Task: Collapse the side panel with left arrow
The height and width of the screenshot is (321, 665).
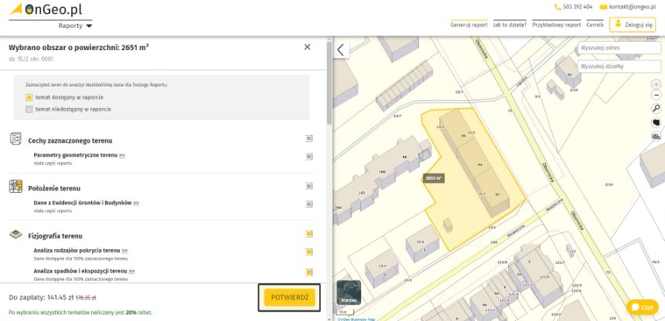Action: [340, 49]
